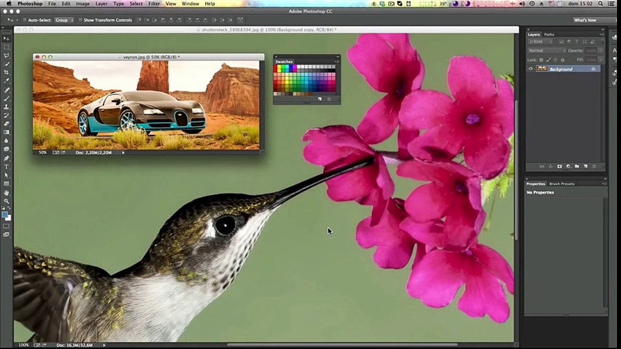Open the Image menu

click(x=82, y=4)
